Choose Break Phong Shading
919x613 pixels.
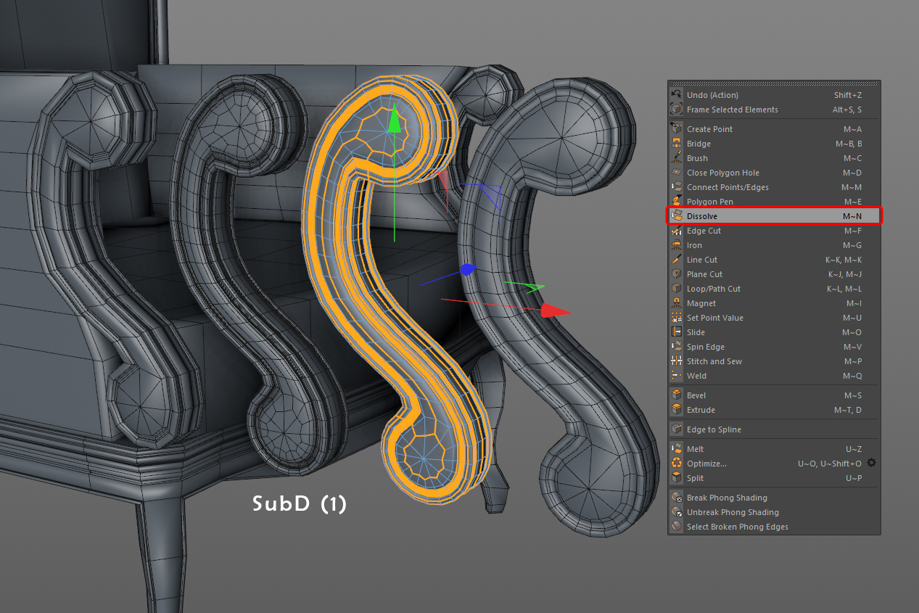pos(727,498)
